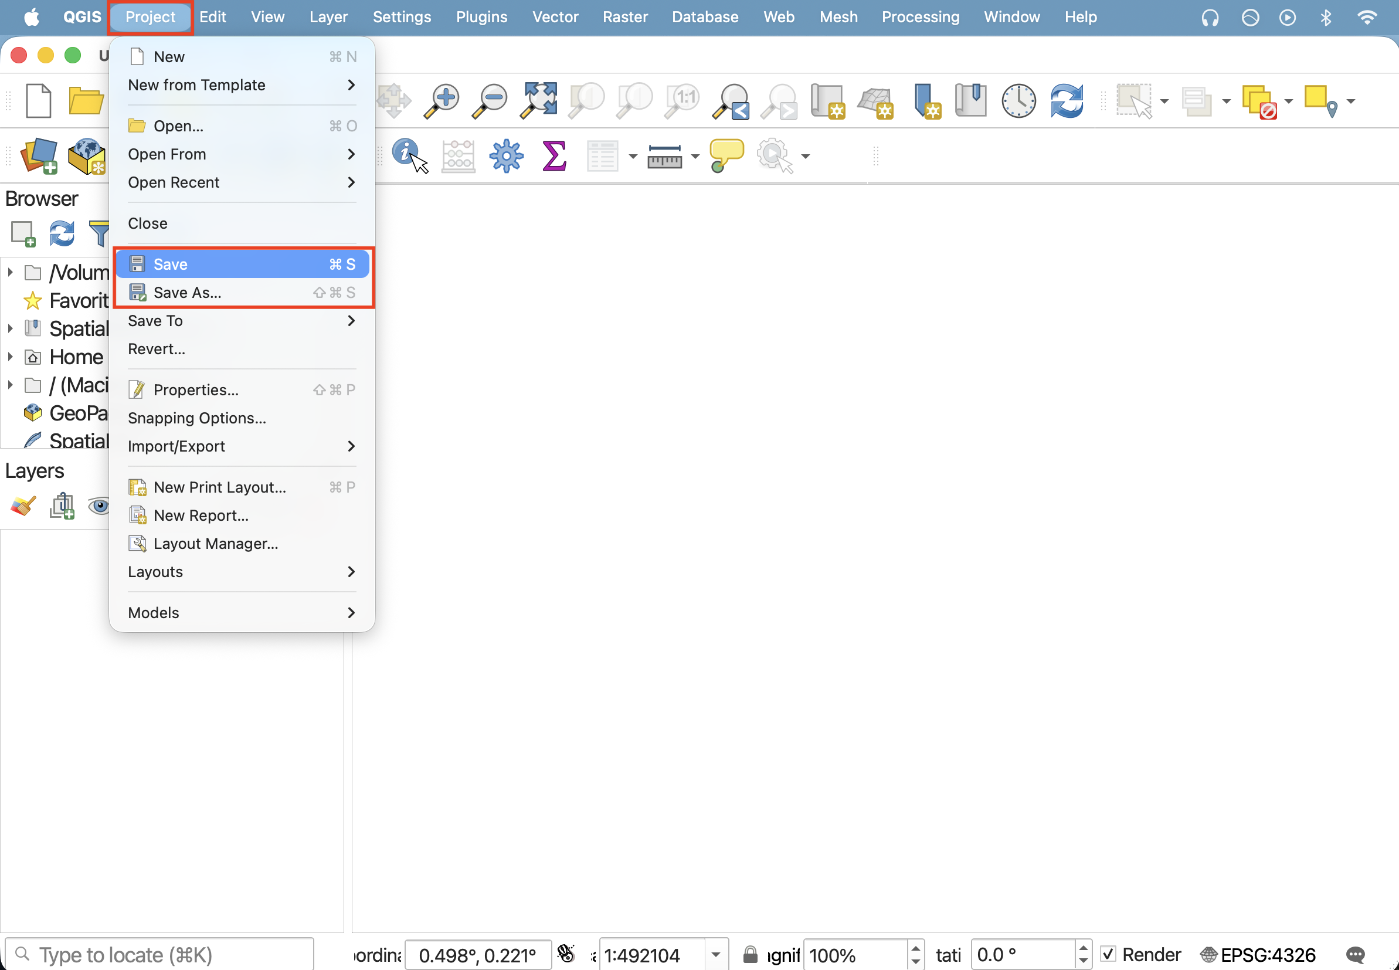The image size is (1399, 970).
Task: Select the Zoom In magnifier tool
Action: click(441, 100)
